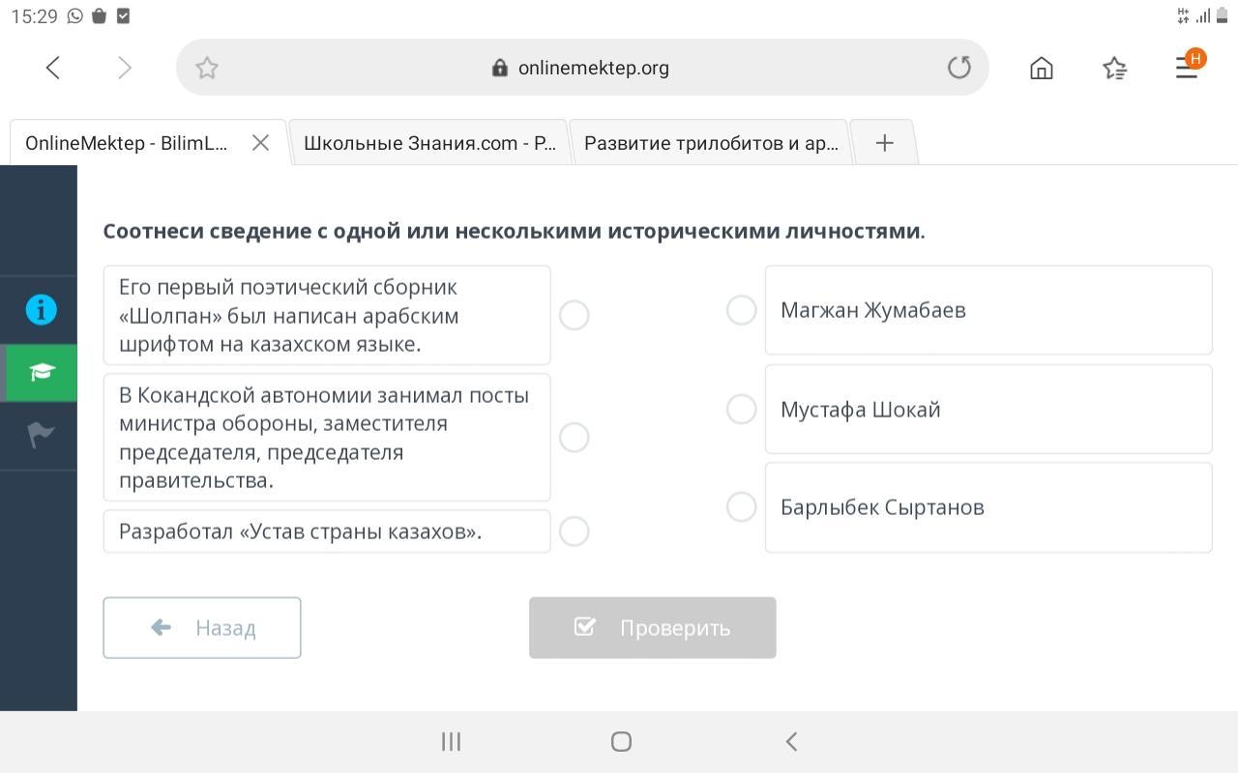Go back with the browser back arrow
This screenshot has height=773, width=1238.
(53, 68)
